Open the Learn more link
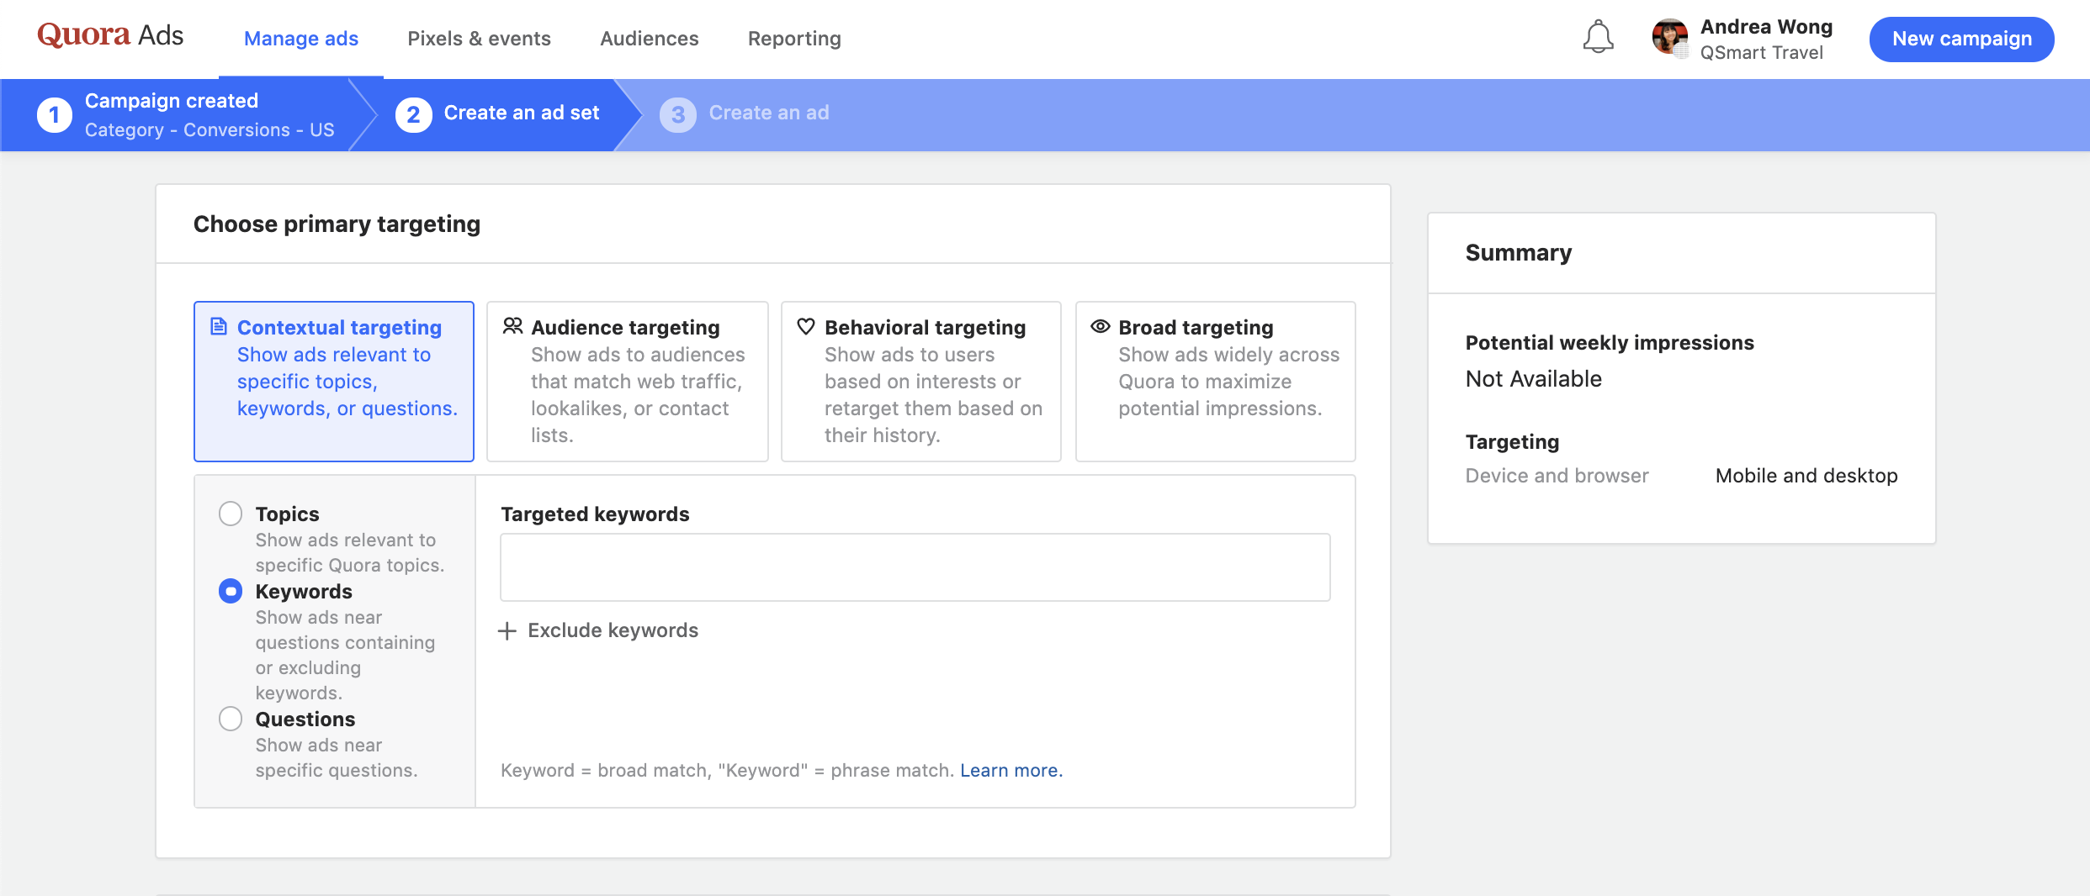This screenshot has height=896, width=2090. point(1011,771)
